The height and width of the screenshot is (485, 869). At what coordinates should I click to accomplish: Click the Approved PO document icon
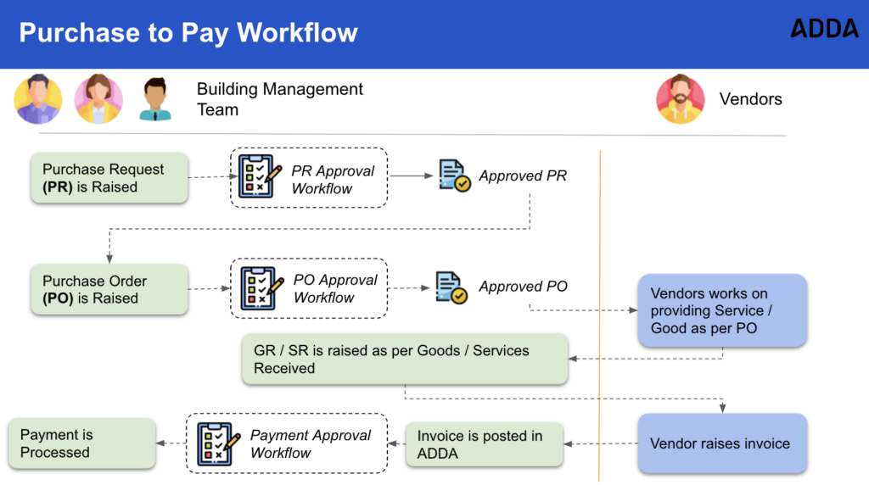(x=451, y=287)
